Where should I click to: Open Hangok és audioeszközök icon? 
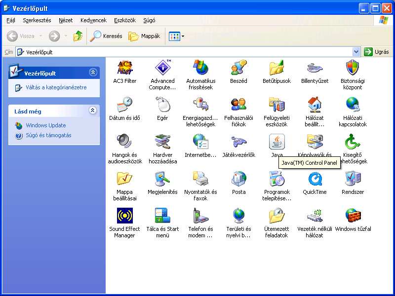click(x=125, y=142)
